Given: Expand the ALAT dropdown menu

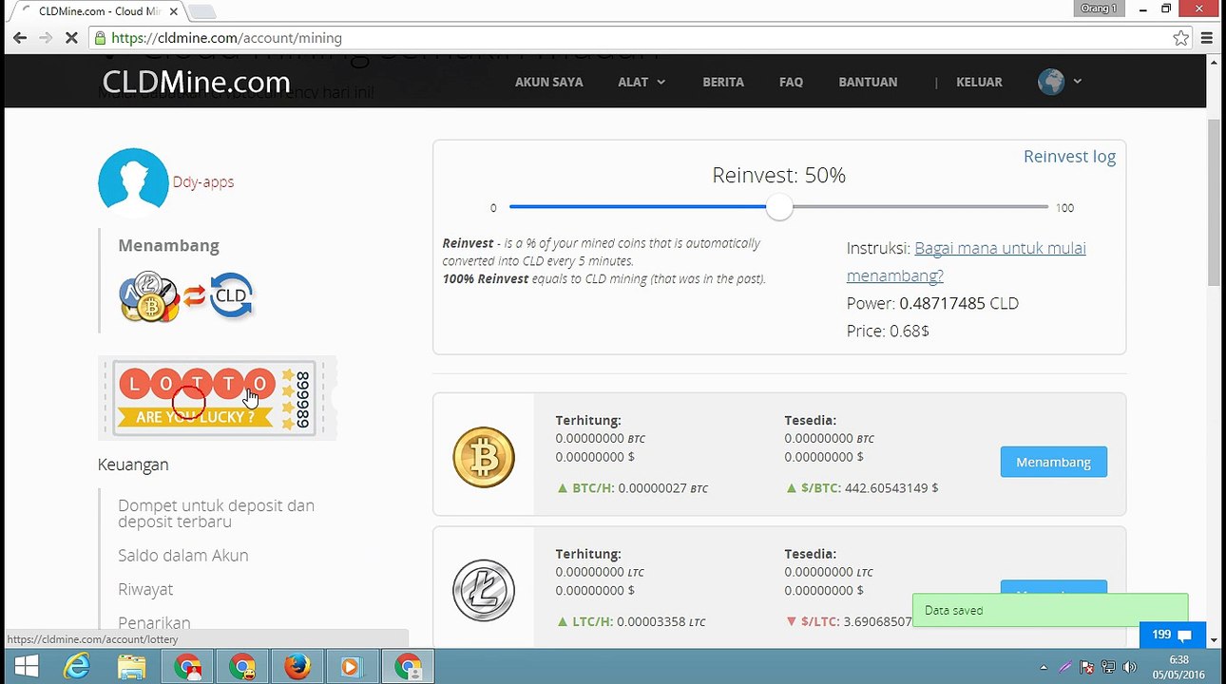Looking at the screenshot, I should coord(642,82).
